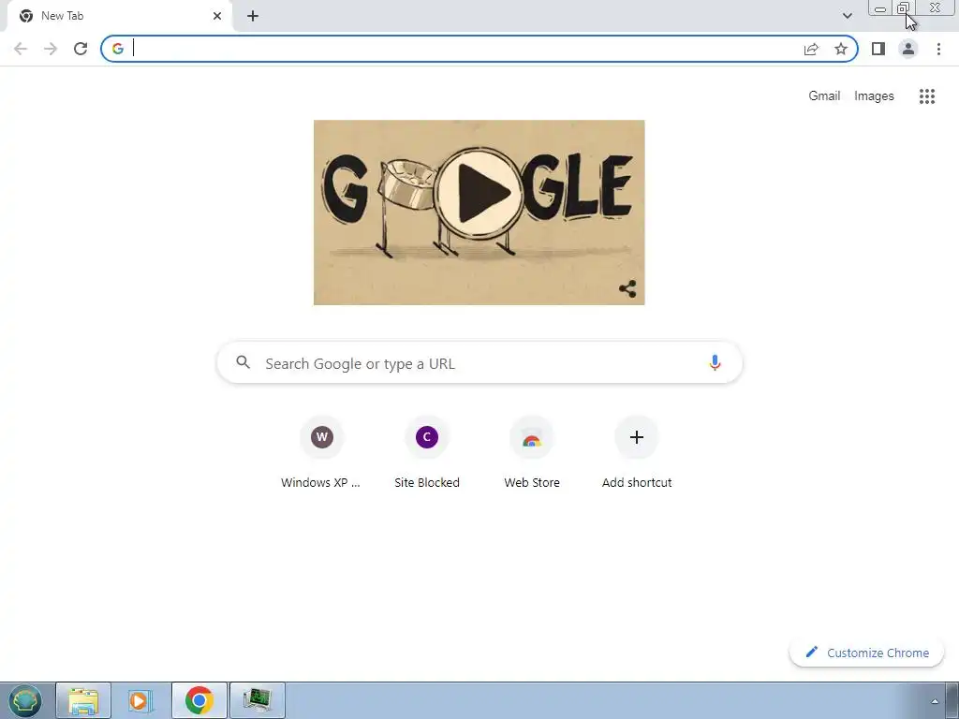Open the side panel icon

[878, 49]
